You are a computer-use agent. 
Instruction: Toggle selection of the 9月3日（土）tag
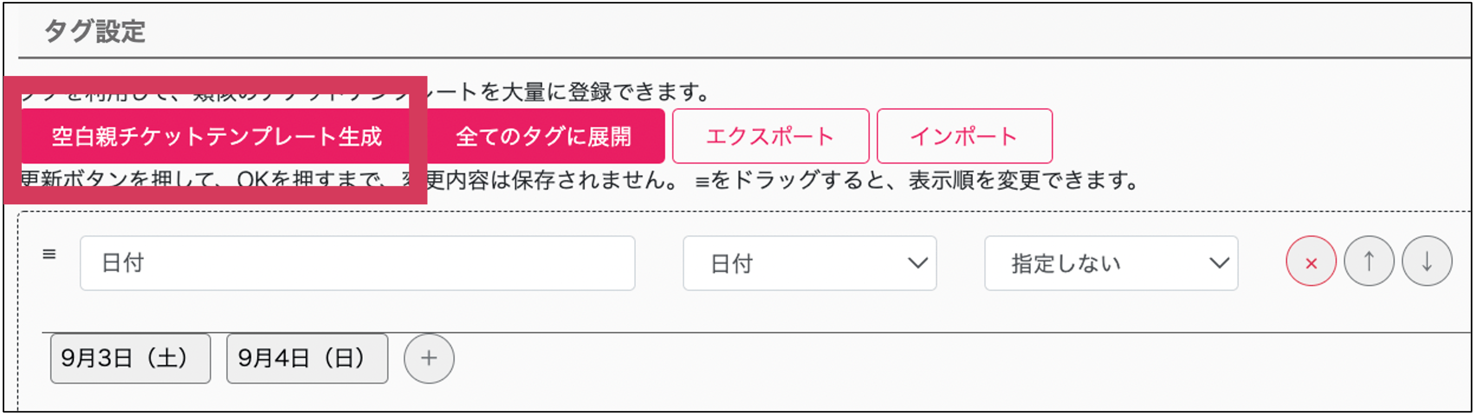tap(130, 359)
